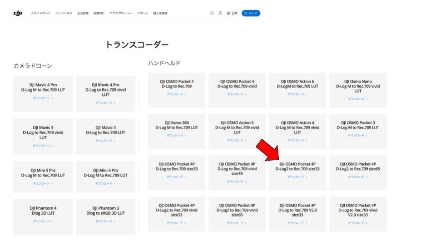Download Pocket 4P D-Log2 to Rec.709 size65

point(357,177)
